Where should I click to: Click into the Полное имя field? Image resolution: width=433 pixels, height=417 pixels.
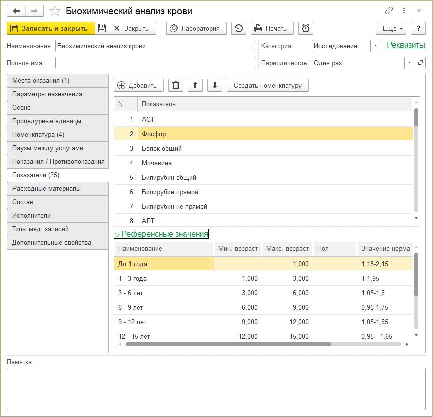pyautogui.click(x=155, y=63)
